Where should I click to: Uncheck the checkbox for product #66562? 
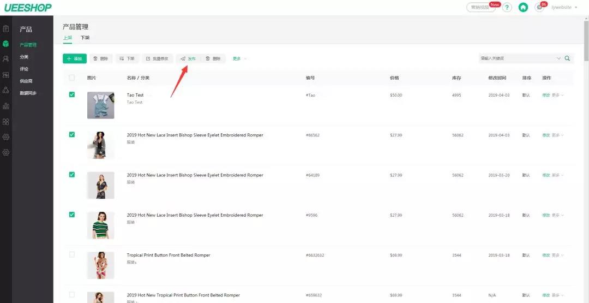point(72,135)
